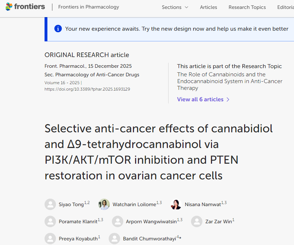Screen dimensions: 294x245
Task: Click Bandit Chumworathayi's avatar icon
Action: [x=114, y=239]
